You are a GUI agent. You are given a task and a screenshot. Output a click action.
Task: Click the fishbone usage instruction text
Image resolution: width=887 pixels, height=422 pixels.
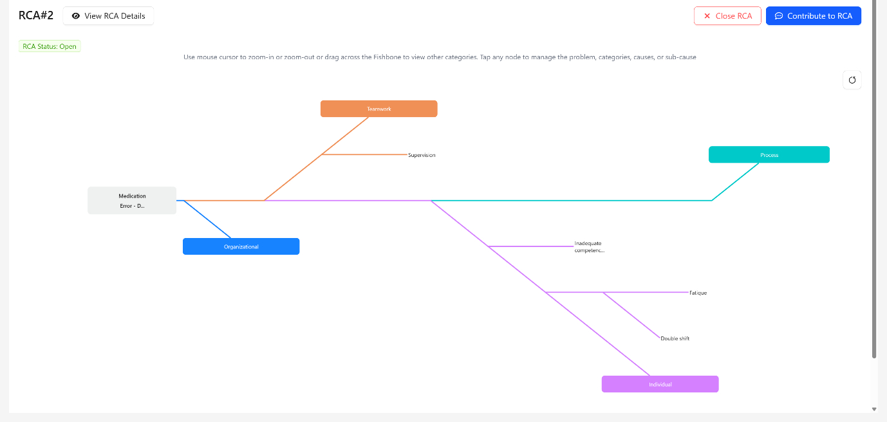(440, 57)
